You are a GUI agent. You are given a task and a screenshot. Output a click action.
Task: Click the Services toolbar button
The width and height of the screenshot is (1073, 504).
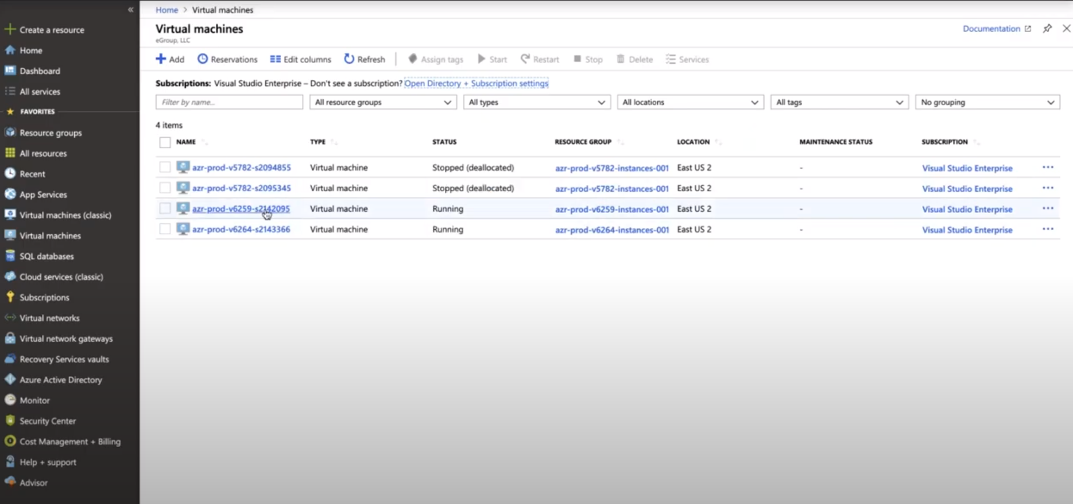pos(687,59)
